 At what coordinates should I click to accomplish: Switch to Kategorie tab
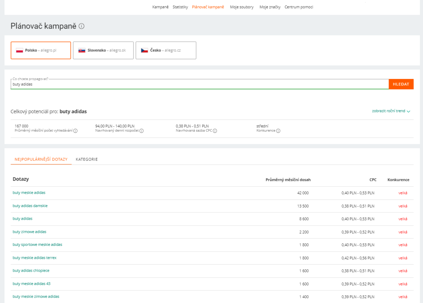coord(87,159)
